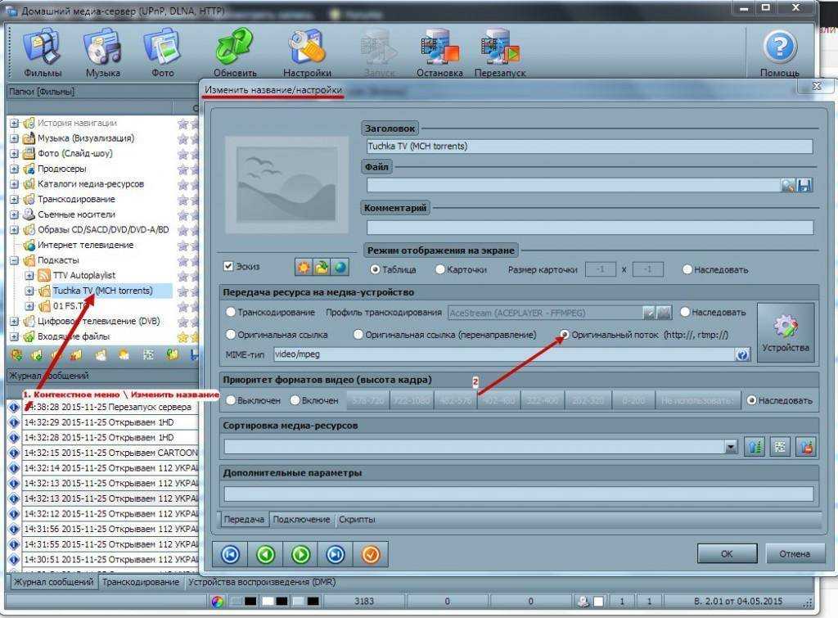This screenshot has width=838, height=618.
Task: Open the Фильмы section in the toolbar
Action: tap(43, 52)
